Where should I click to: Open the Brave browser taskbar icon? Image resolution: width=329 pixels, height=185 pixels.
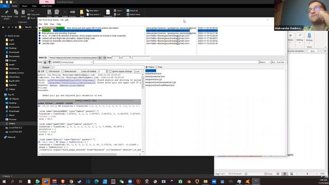coord(63,181)
